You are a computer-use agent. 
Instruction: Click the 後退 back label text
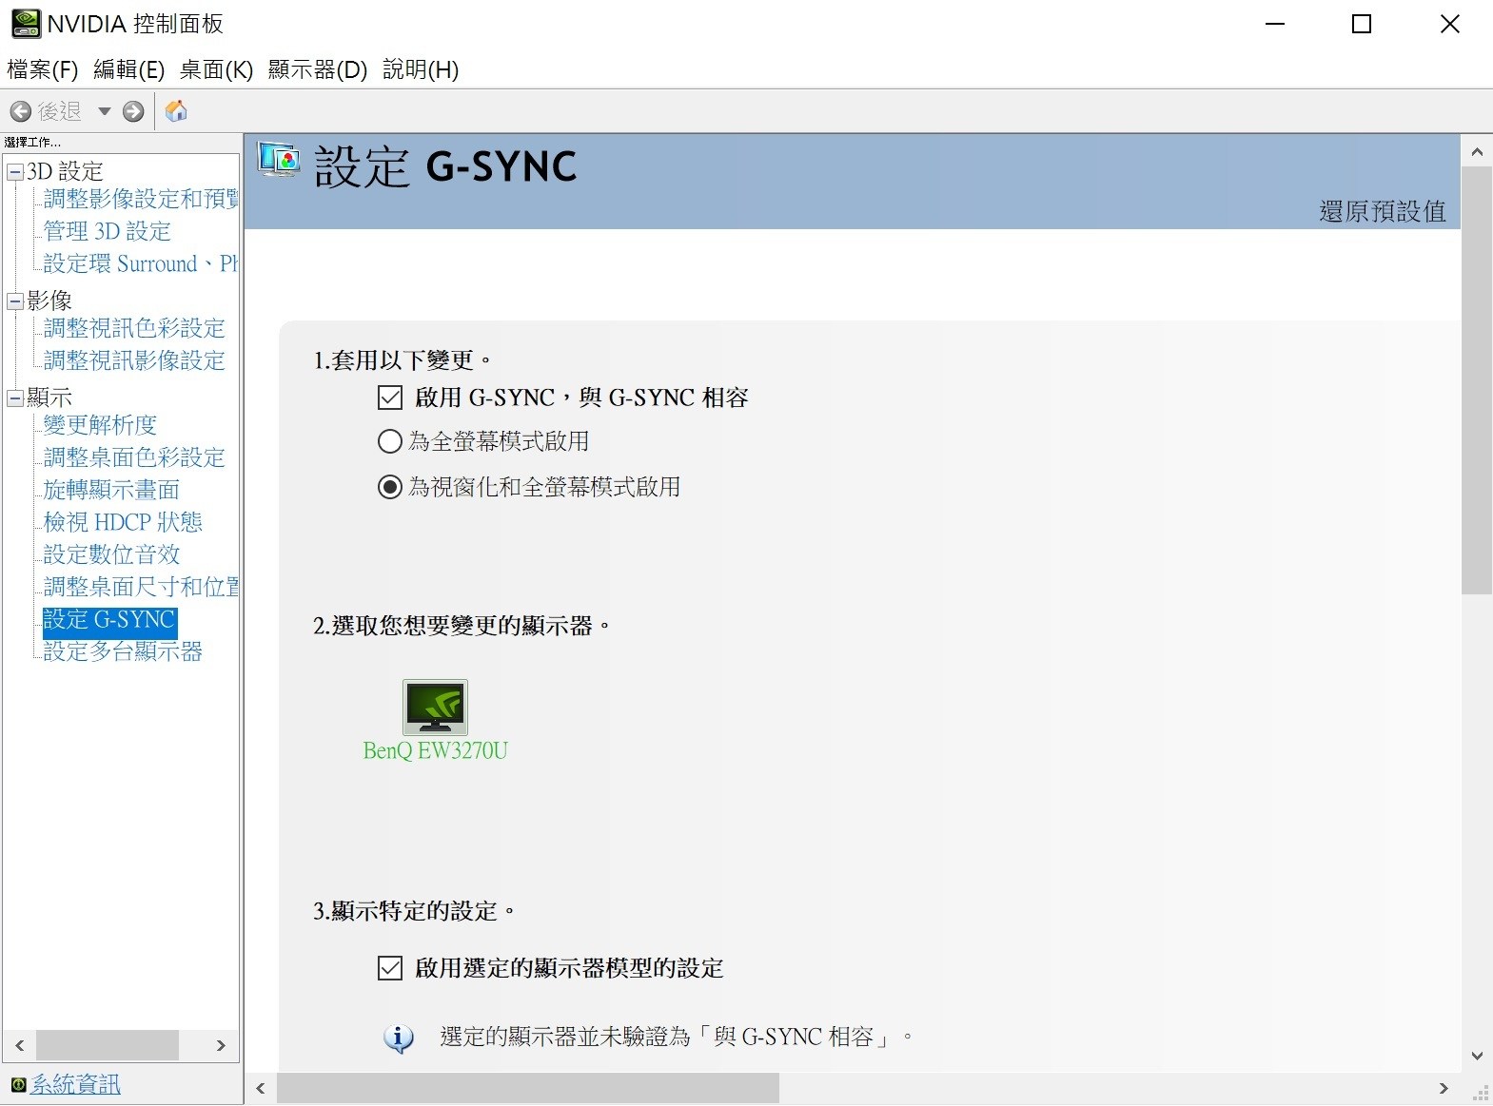(x=59, y=111)
